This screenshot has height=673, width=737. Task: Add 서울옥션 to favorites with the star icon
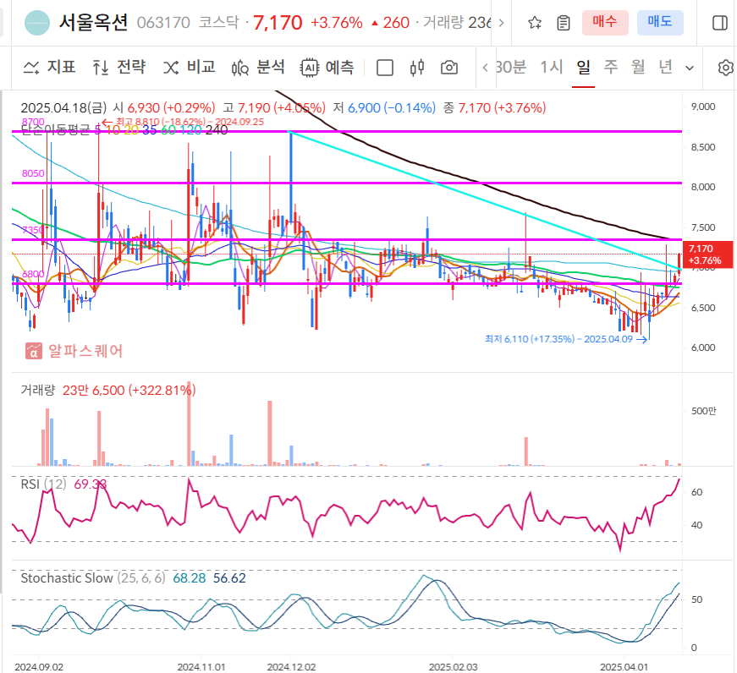coord(534,24)
